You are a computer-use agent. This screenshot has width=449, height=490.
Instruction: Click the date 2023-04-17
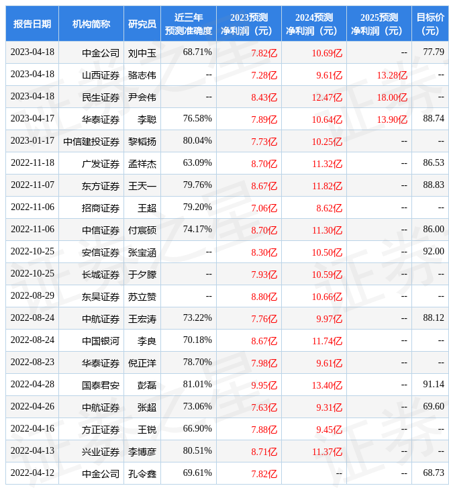click(x=32, y=118)
